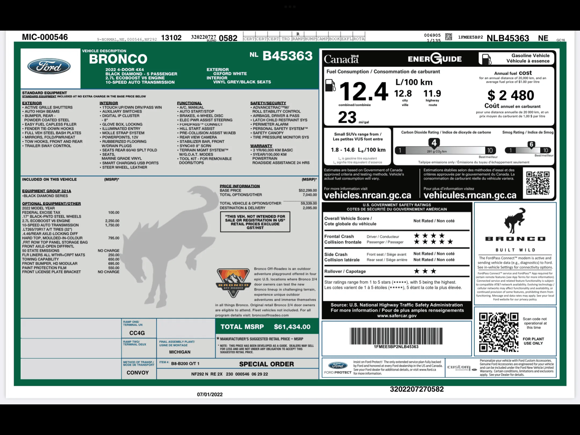580x435 pixels.
Task: Click the 1.8 - 14.6 Le/100 km range
Action: 358,150
